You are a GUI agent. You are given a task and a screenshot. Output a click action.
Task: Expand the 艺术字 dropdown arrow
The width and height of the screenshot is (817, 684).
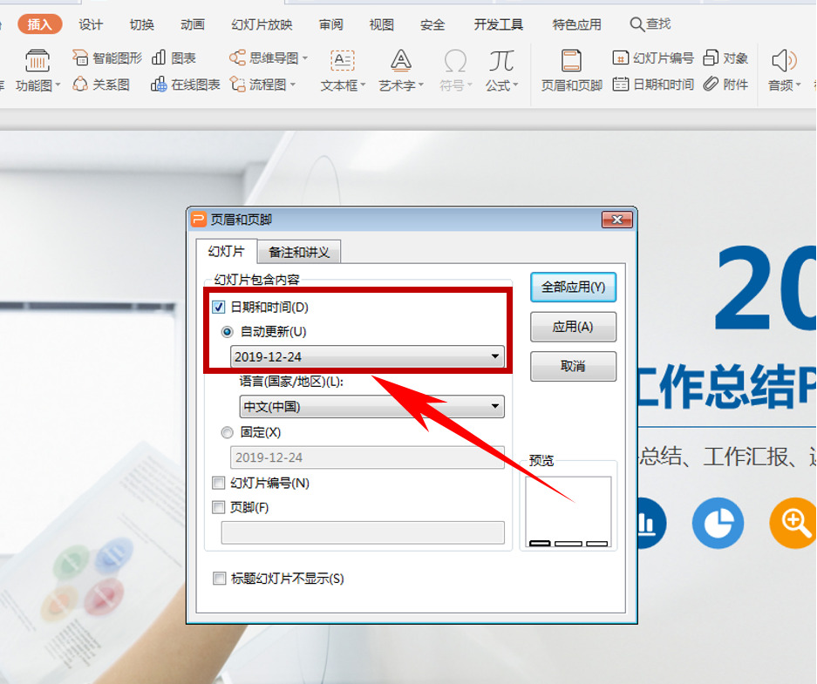421,85
